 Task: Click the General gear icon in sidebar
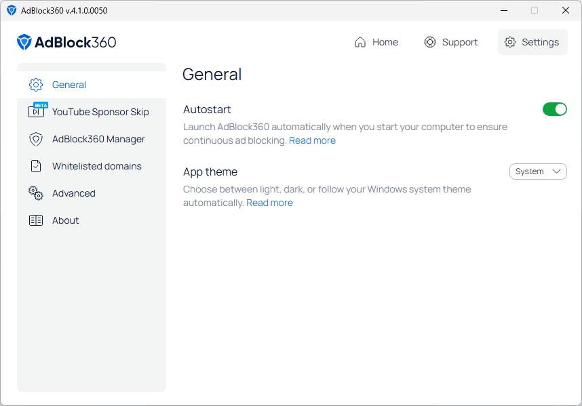[36, 85]
